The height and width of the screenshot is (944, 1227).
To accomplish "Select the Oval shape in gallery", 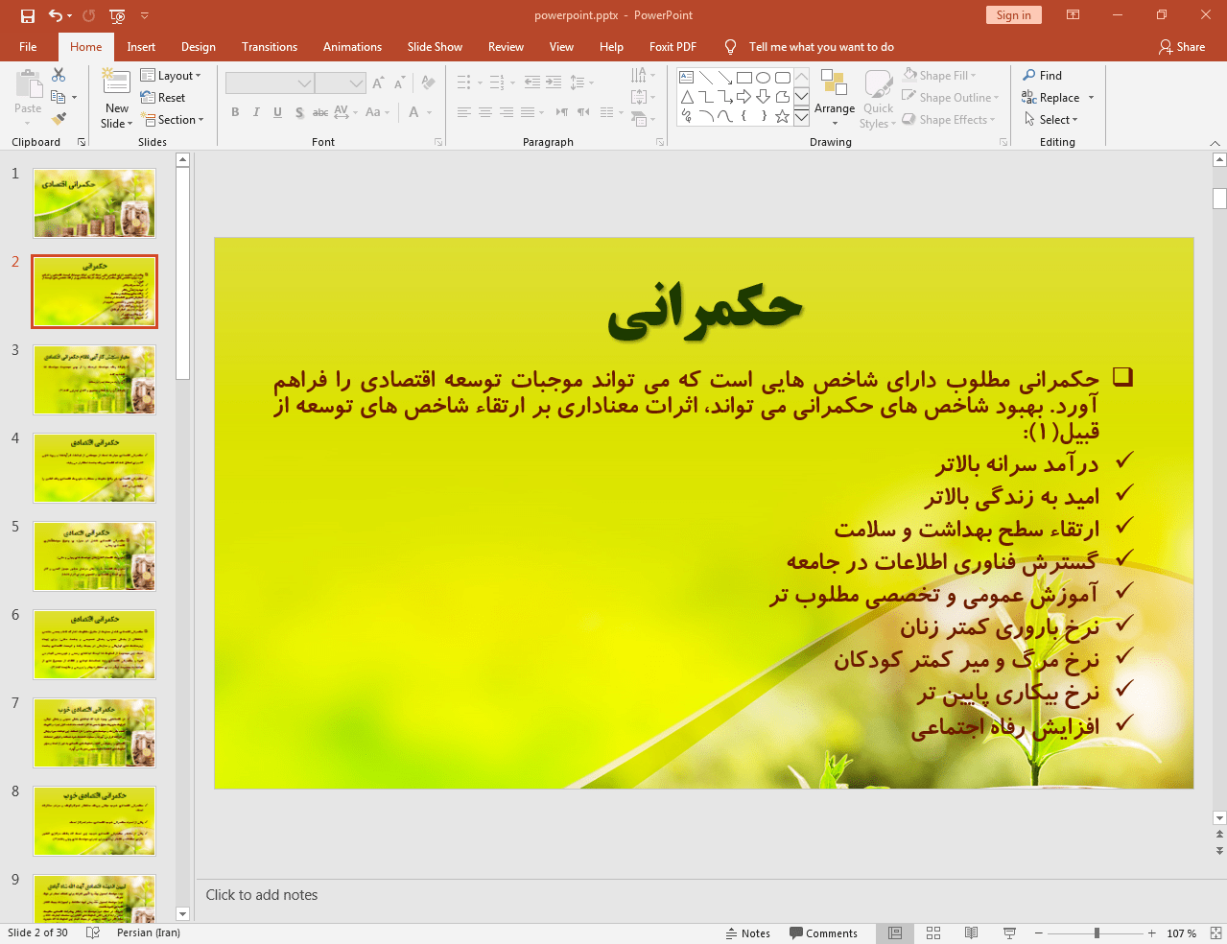I will click(x=764, y=78).
